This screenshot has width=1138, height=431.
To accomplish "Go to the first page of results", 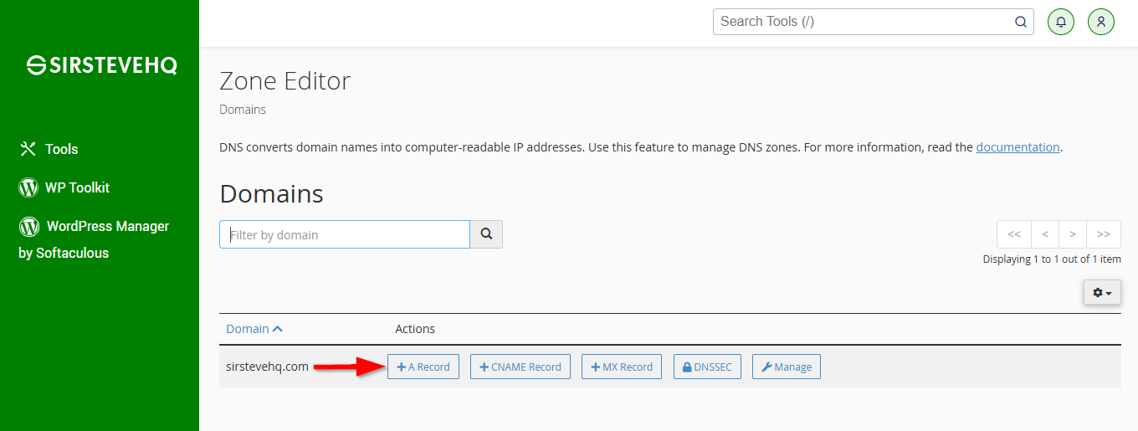I will (x=1013, y=234).
